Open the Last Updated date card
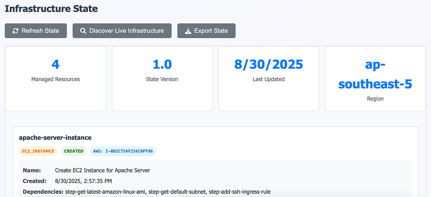The height and width of the screenshot is (197, 431). click(269, 79)
